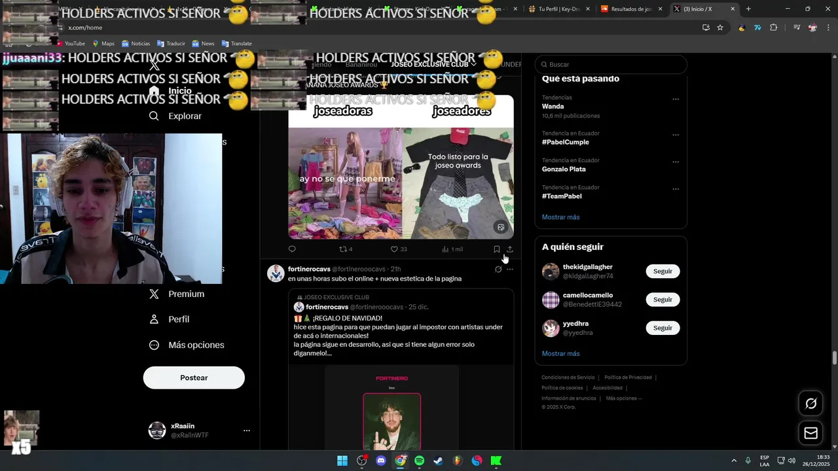Open the joseadoras media thumbnail

pyautogui.click(x=401, y=167)
